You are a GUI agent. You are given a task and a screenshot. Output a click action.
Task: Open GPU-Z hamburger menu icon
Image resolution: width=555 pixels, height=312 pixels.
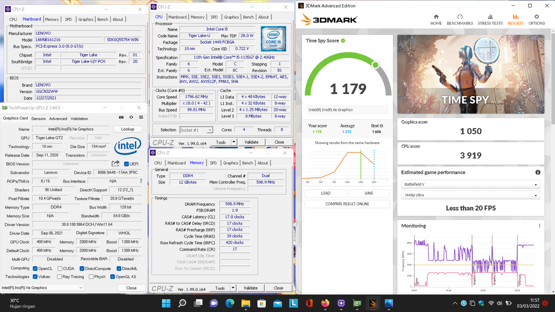(x=141, y=117)
